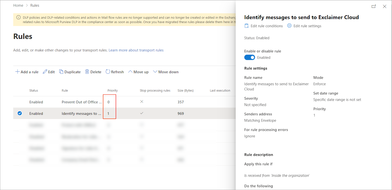Disable the Identify messages rule with the toggle

tap(250, 57)
